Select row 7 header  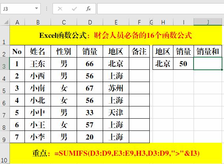[x=5, y=113]
